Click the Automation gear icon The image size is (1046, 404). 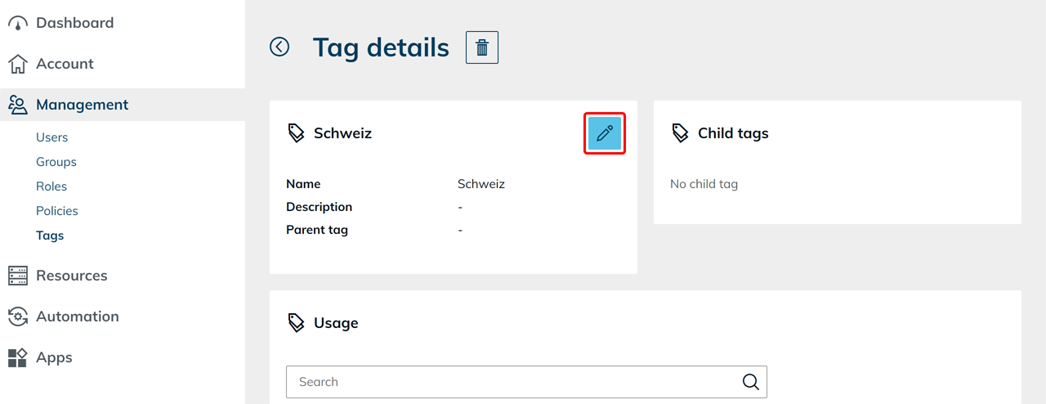tap(17, 316)
